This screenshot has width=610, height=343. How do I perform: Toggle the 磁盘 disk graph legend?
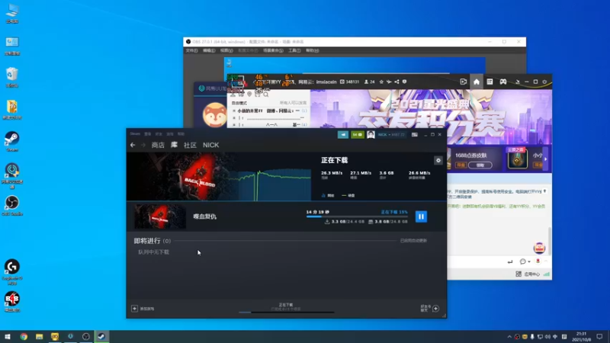pyautogui.click(x=348, y=196)
